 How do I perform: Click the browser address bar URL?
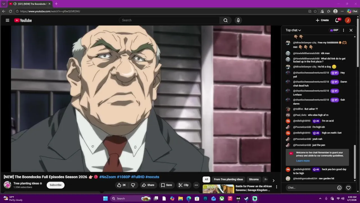[50, 11]
